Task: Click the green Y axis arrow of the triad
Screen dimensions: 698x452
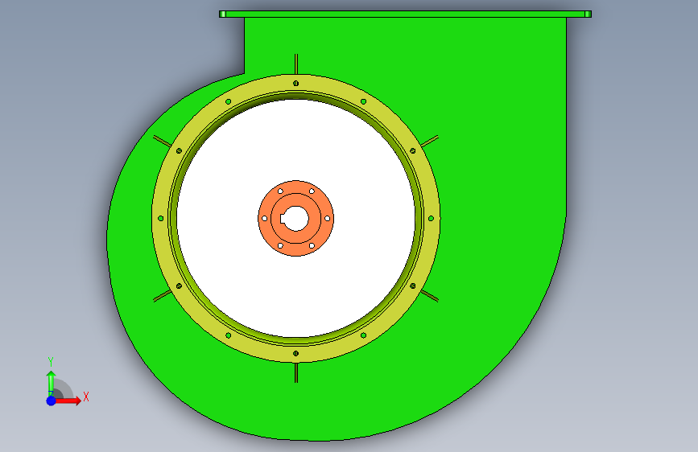Action: pyautogui.click(x=51, y=382)
